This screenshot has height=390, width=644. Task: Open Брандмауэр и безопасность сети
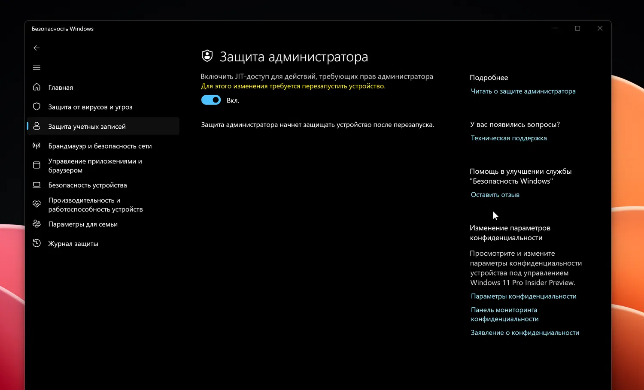pos(100,146)
